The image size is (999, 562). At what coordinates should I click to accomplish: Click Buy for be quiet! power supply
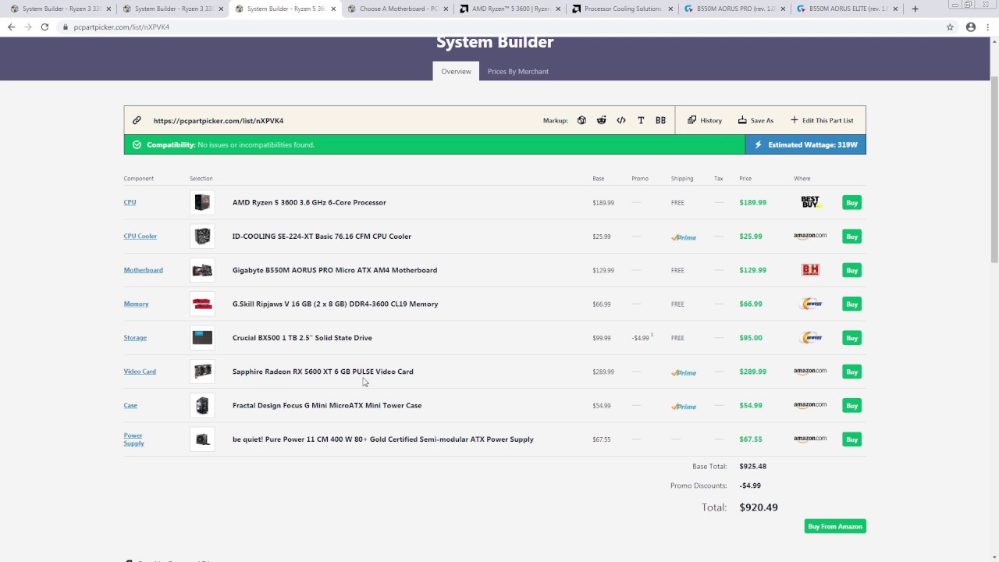tap(851, 439)
